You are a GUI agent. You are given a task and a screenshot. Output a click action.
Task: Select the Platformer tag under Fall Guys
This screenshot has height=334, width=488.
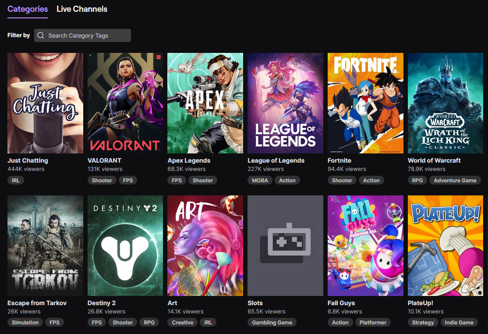tap(373, 323)
